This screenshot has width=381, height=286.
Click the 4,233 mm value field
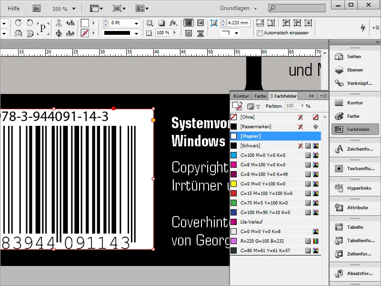point(238,23)
